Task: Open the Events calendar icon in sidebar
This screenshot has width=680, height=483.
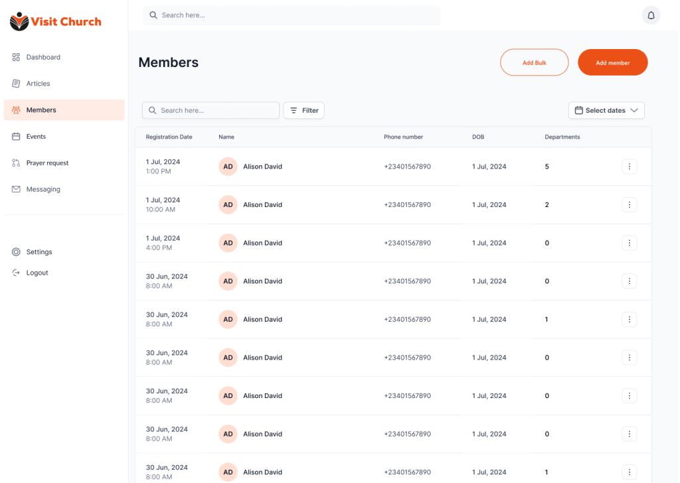Action: click(x=16, y=137)
